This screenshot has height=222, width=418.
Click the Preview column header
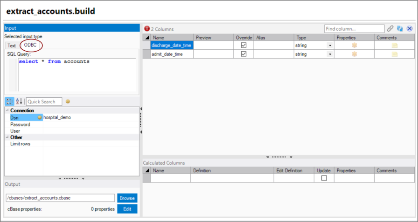214,38
